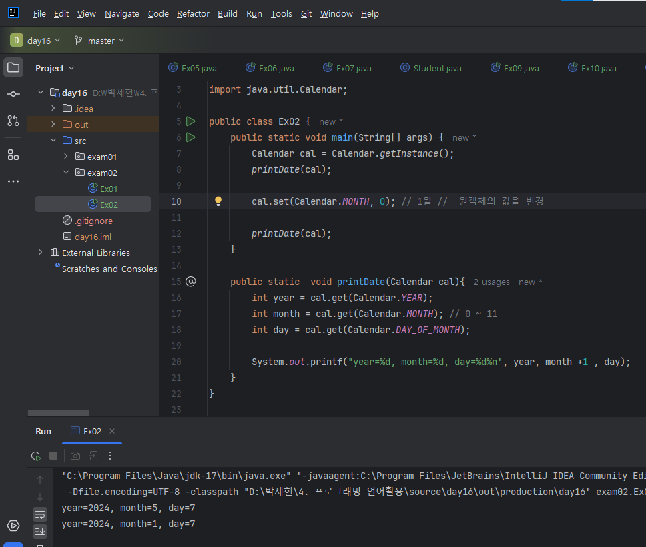Expand the External Libraries node
This screenshot has width=646, height=547.
click(41, 253)
